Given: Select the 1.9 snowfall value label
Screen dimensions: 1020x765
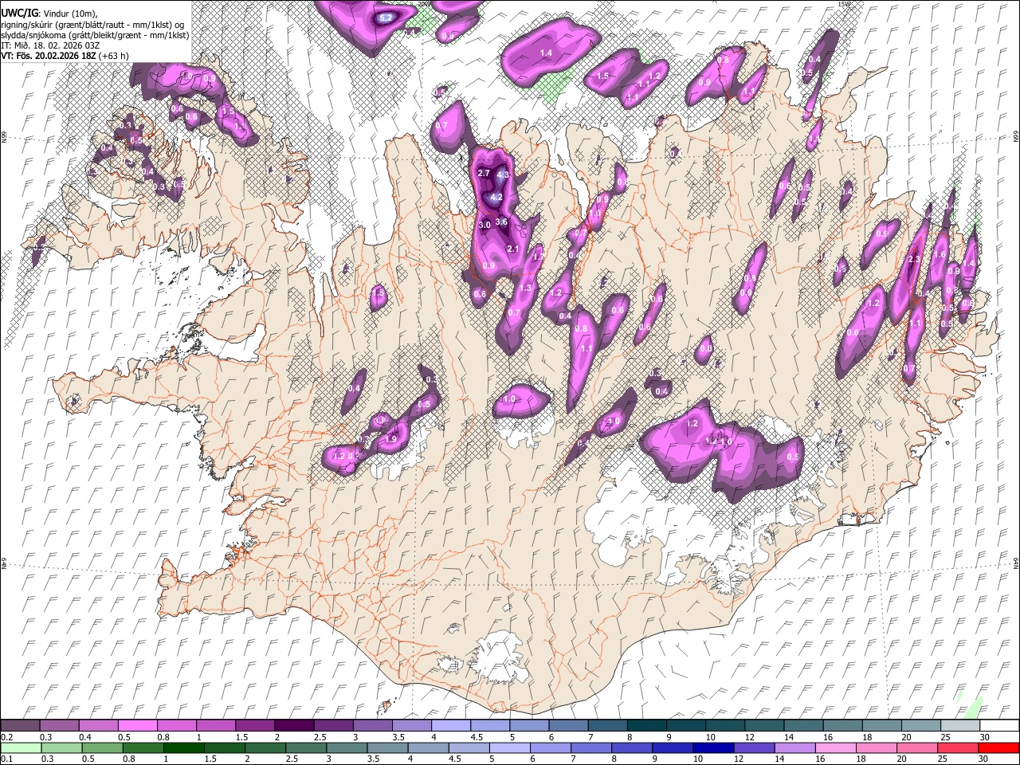Looking at the screenshot, I should coord(391,439).
